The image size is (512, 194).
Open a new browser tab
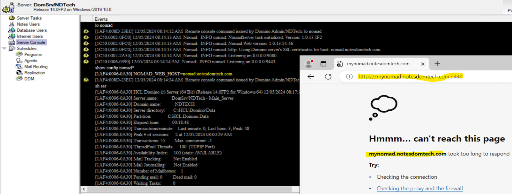pyautogui.click(x=437, y=64)
